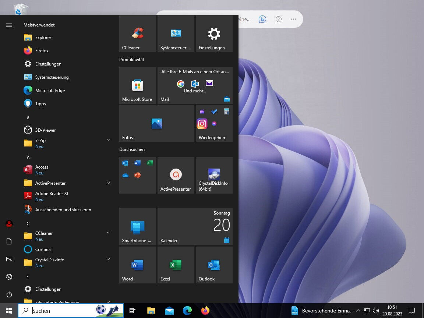Open the Einstellungen tile with gear

[214, 34]
